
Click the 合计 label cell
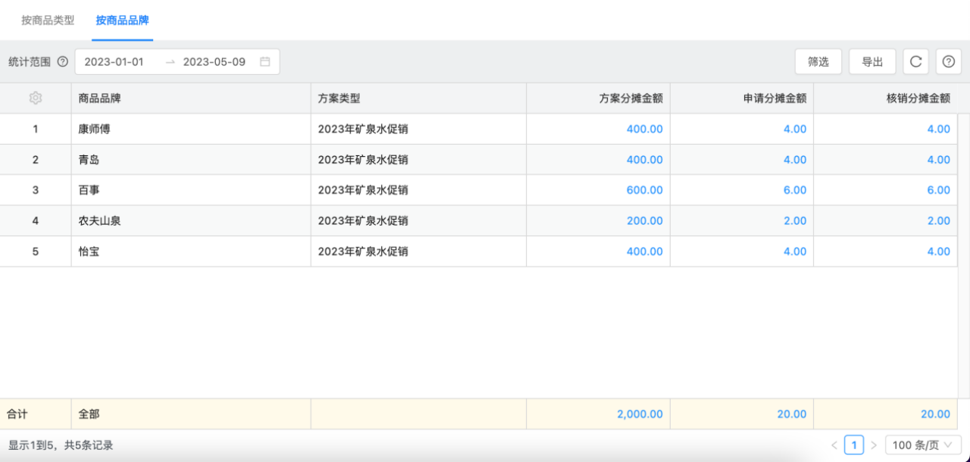[x=36, y=414]
